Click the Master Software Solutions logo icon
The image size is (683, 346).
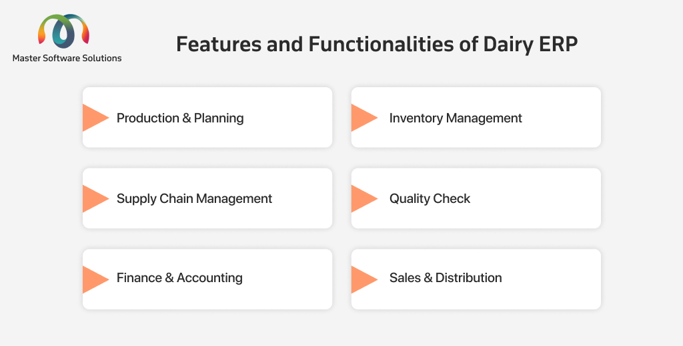[63, 31]
